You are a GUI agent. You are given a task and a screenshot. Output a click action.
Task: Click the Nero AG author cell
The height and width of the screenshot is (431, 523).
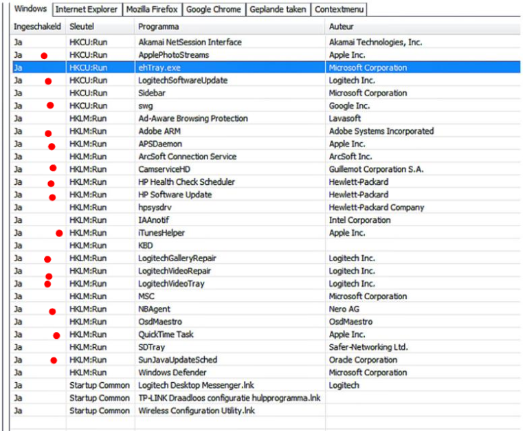[x=344, y=309]
